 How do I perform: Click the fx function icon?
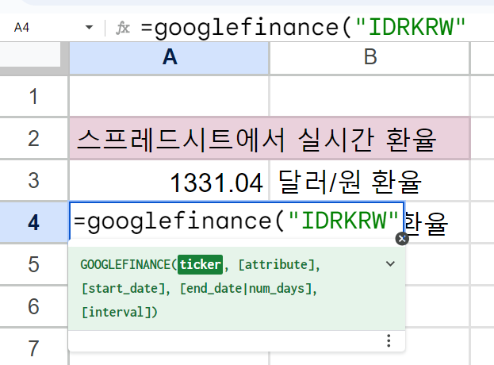coord(123,28)
